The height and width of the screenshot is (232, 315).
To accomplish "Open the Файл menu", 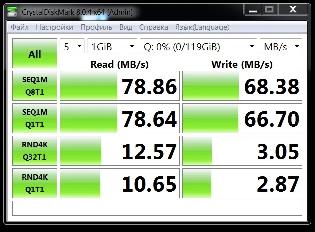I will pyautogui.click(x=20, y=27).
